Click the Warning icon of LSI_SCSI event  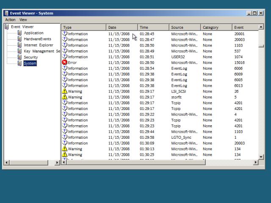pos(64,91)
